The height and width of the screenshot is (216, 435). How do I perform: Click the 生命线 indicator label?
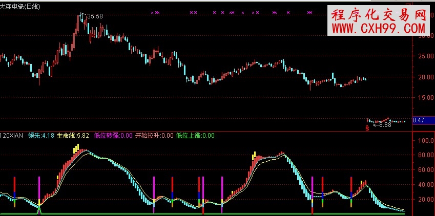click(x=73, y=136)
